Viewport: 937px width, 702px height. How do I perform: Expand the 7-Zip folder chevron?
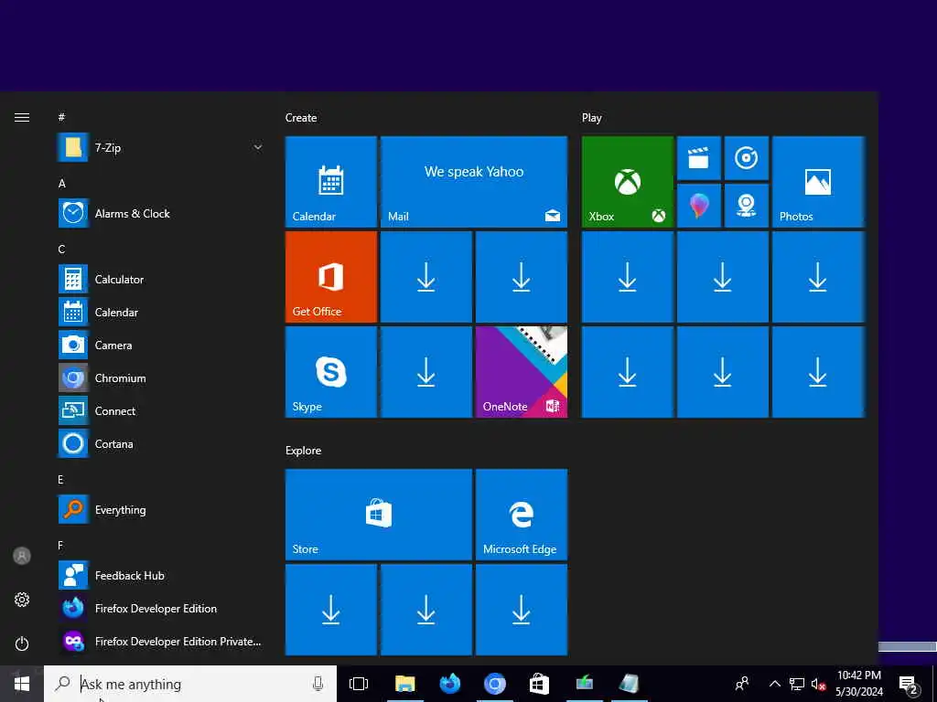click(257, 147)
